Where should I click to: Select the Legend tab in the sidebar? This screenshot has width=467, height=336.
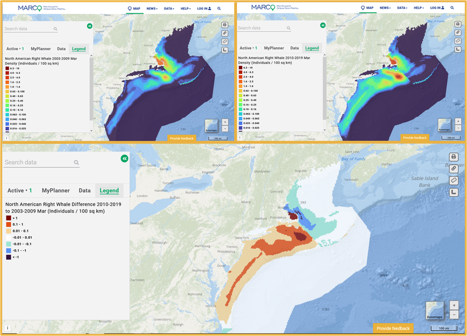pyautogui.click(x=110, y=190)
